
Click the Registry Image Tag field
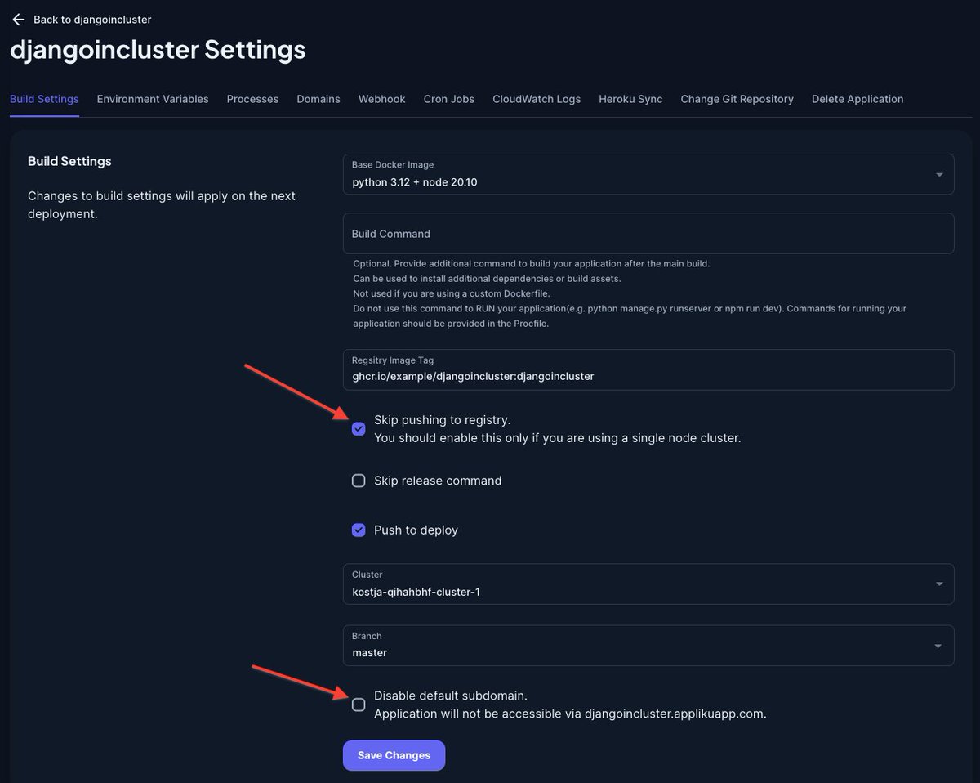(648, 369)
